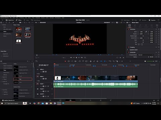Image resolution: width=161 pixels, height=120 pixels.
Task: Toggle the Effects panel button
Action: [19, 20]
